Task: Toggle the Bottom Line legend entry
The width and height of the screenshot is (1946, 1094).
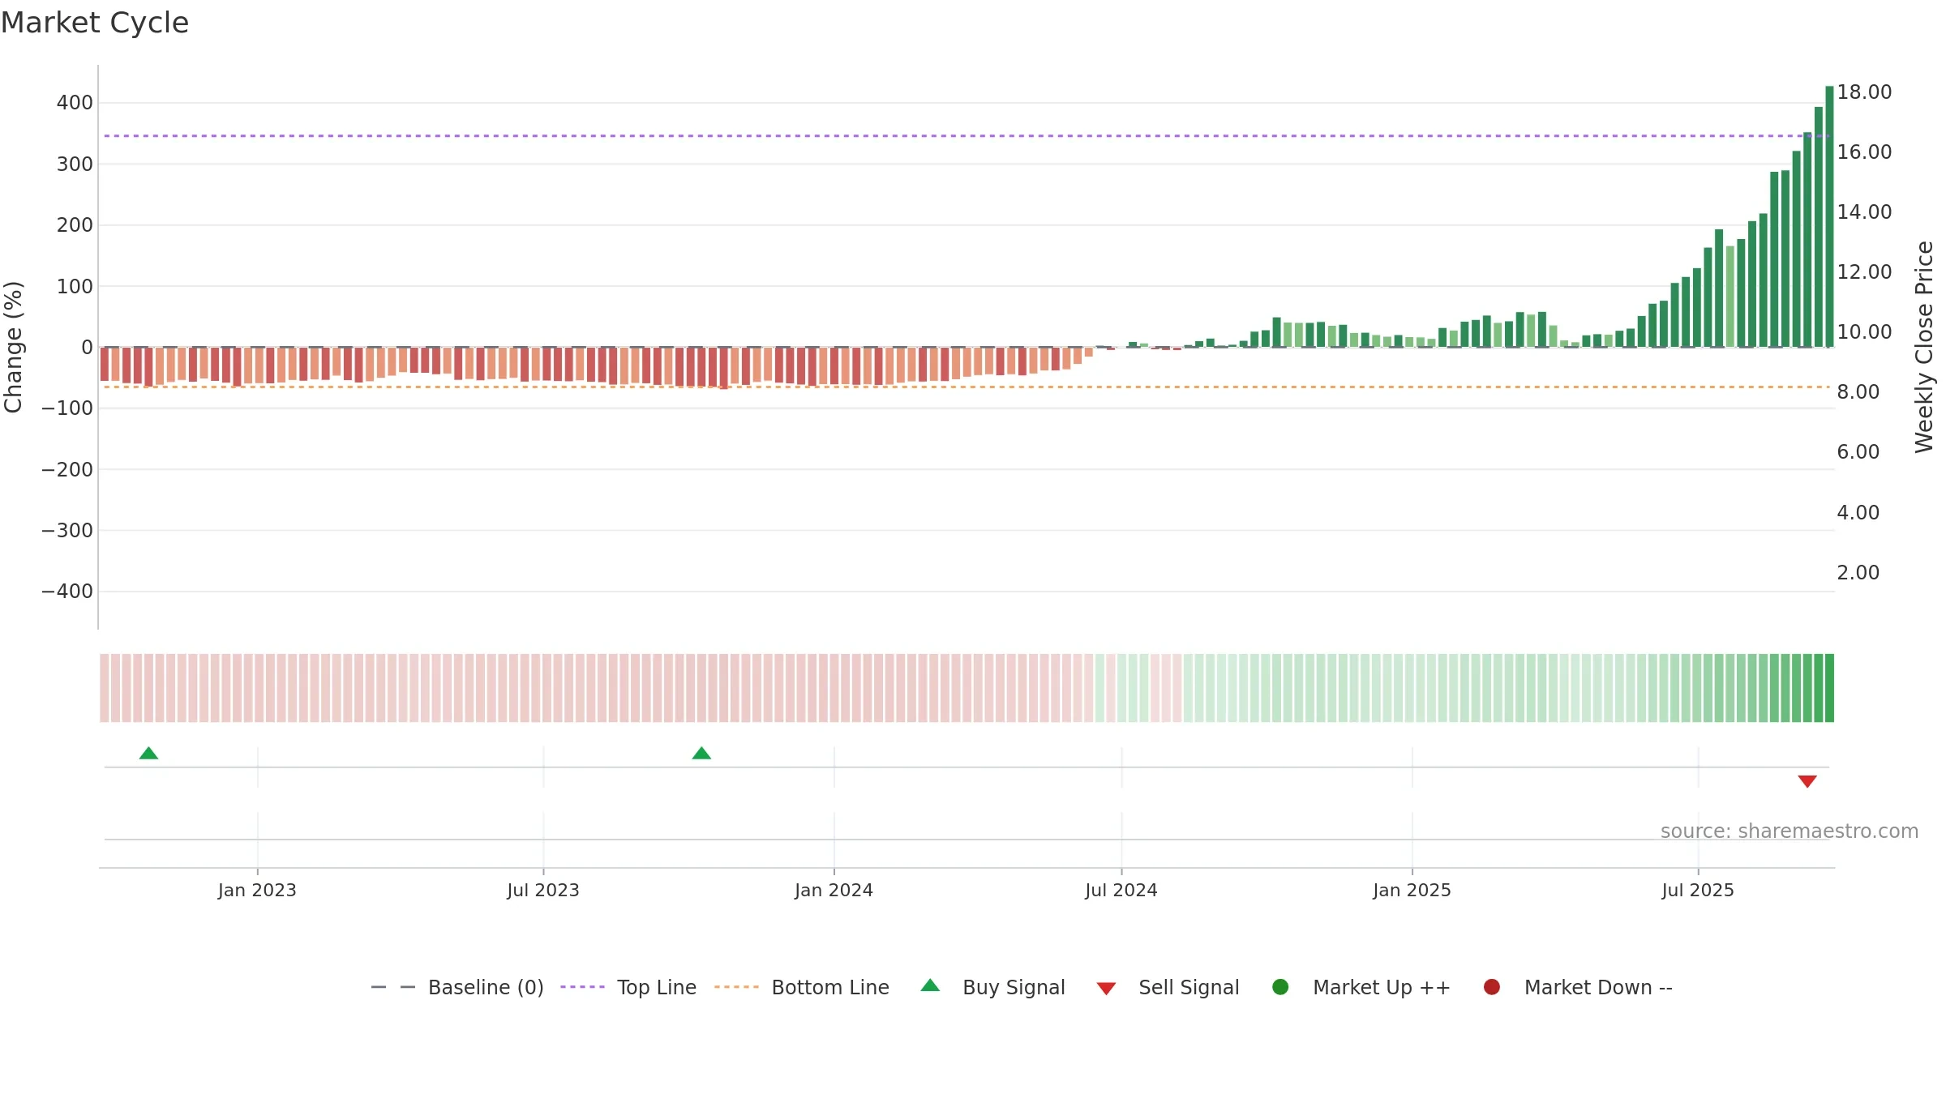Action: click(802, 987)
